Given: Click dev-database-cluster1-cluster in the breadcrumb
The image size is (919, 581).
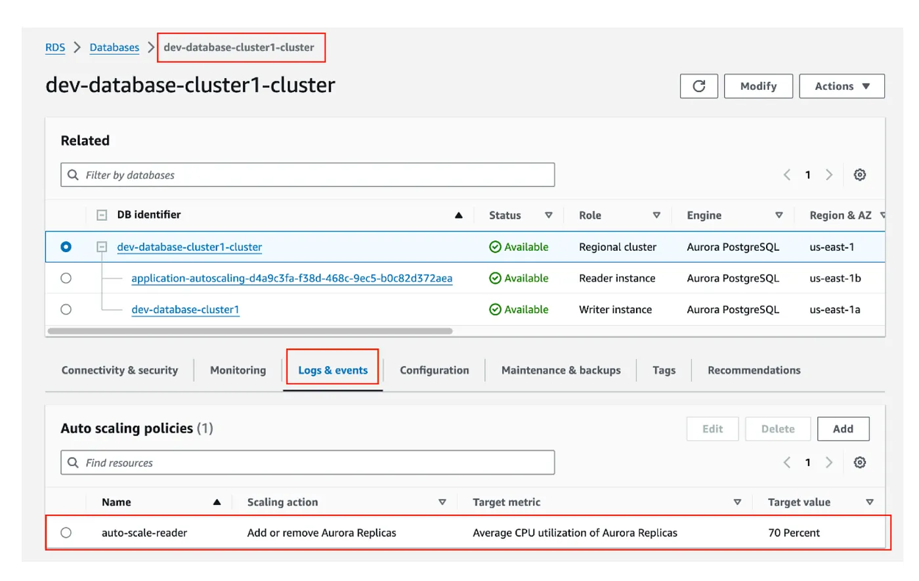Looking at the screenshot, I should coord(239,47).
